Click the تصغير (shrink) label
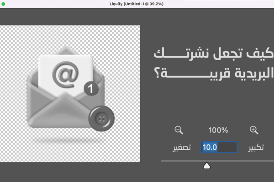The image size is (274, 182). [181, 148]
